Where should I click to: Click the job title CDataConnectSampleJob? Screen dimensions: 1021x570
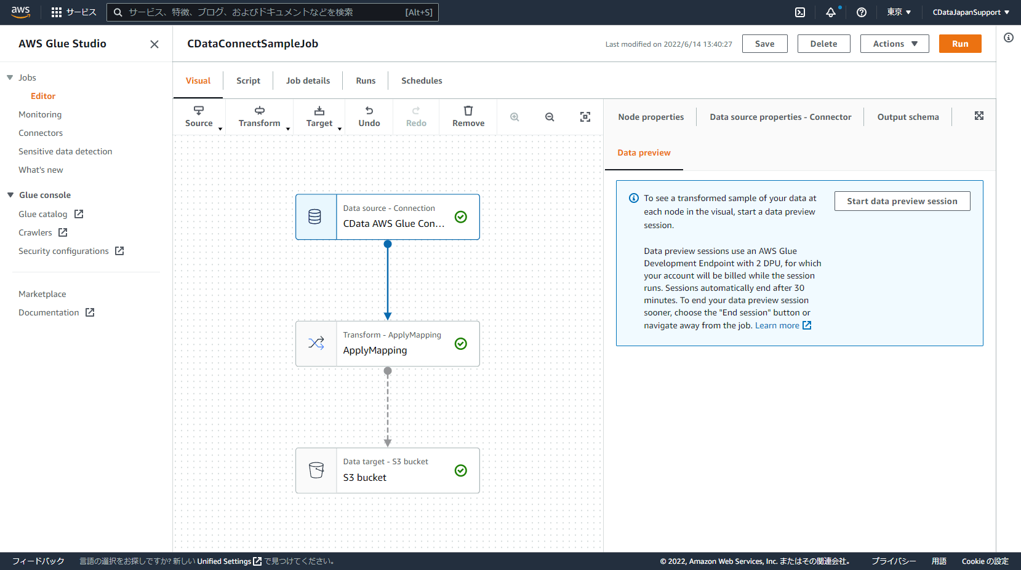[x=253, y=44]
